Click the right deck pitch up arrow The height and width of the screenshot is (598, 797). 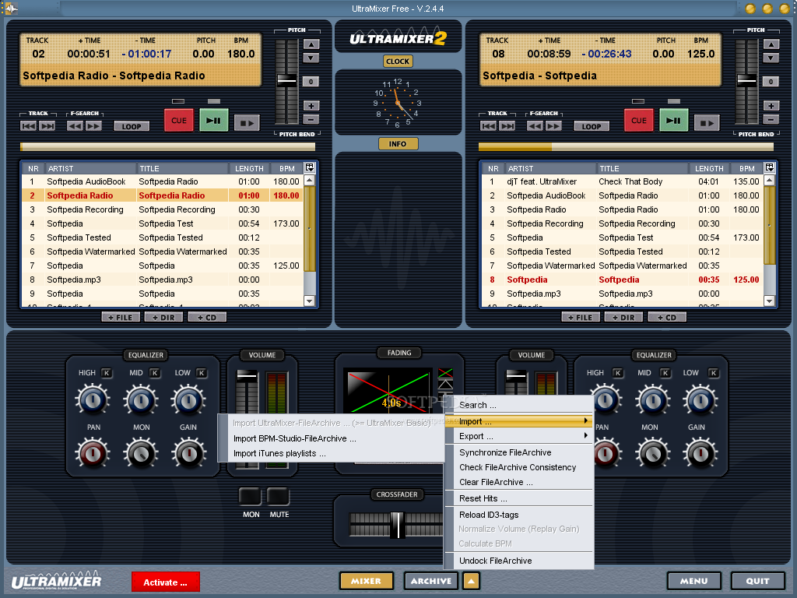(771, 44)
